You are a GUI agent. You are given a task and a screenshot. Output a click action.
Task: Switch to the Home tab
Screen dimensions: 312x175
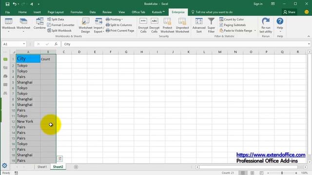coord(22,12)
